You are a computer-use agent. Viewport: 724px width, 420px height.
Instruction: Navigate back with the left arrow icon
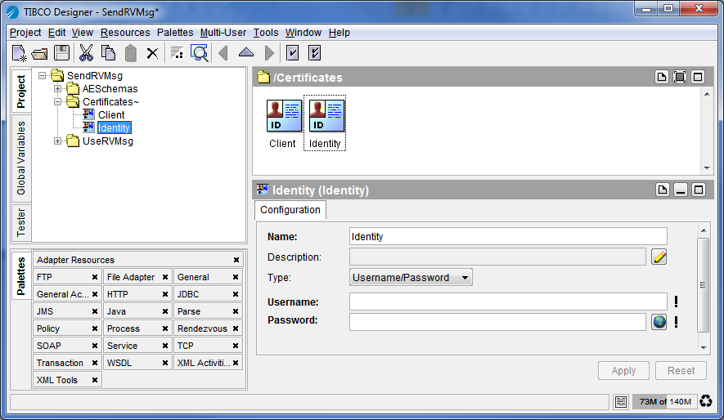[x=223, y=53]
